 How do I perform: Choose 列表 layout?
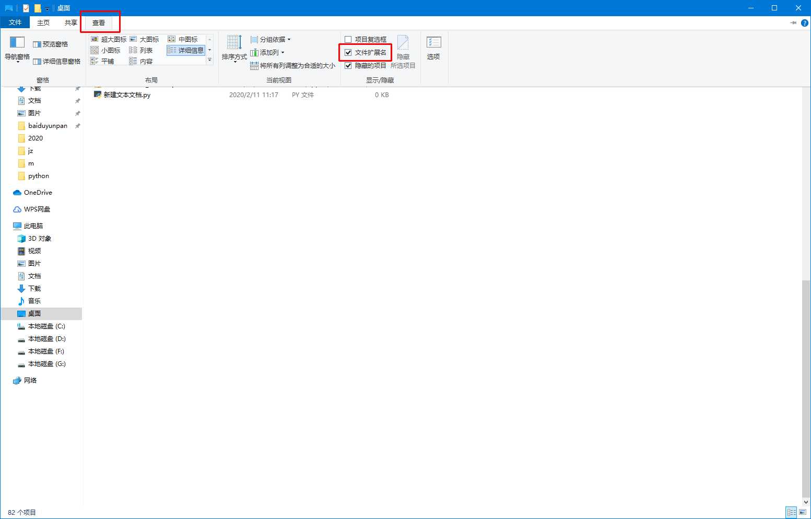141,50
